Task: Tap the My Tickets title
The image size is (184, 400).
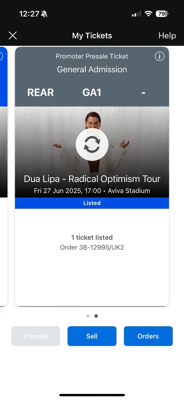Action: pos(92,36)
